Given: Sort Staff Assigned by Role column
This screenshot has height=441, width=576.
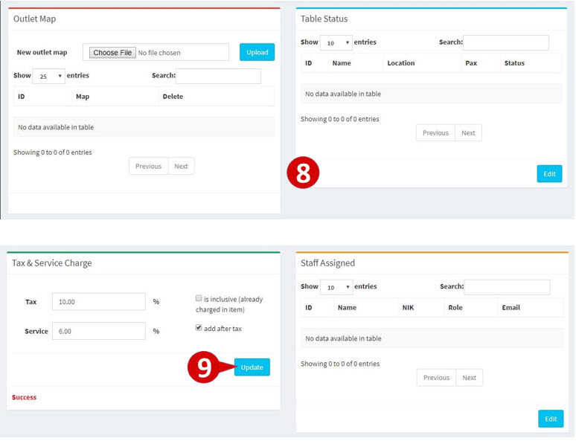Looking at the screenshot, I should coord(455,307).
